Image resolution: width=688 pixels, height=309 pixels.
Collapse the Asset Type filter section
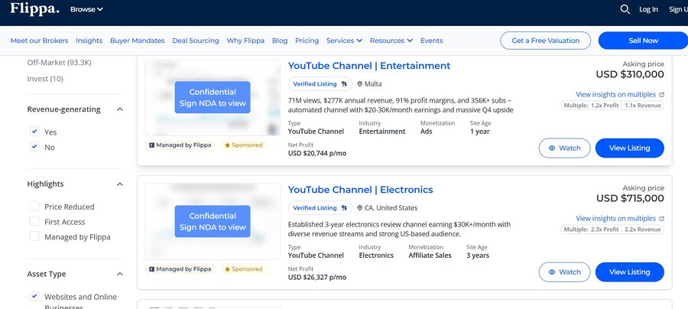tap(120, 274)
